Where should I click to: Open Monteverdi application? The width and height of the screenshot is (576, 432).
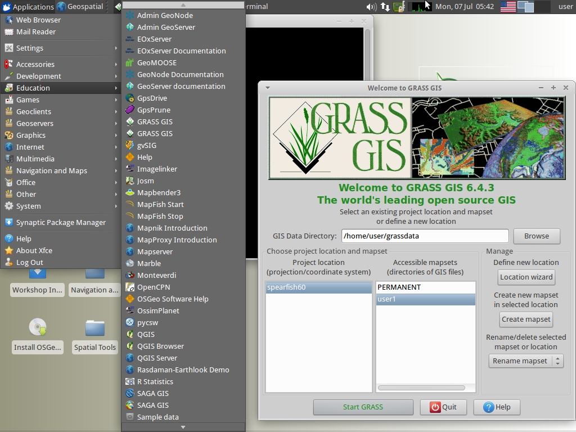point(183,275)
